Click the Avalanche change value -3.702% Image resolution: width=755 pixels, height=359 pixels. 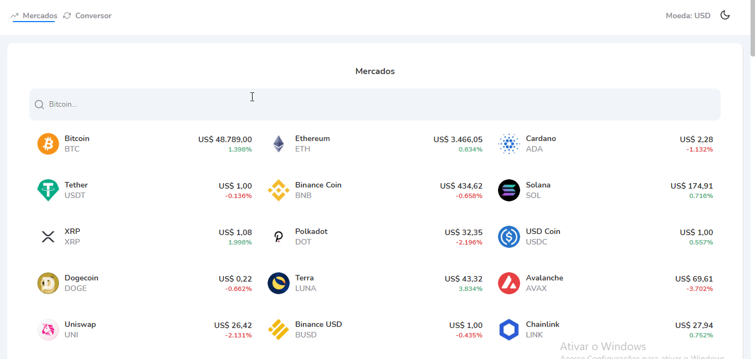pos(700,289)
